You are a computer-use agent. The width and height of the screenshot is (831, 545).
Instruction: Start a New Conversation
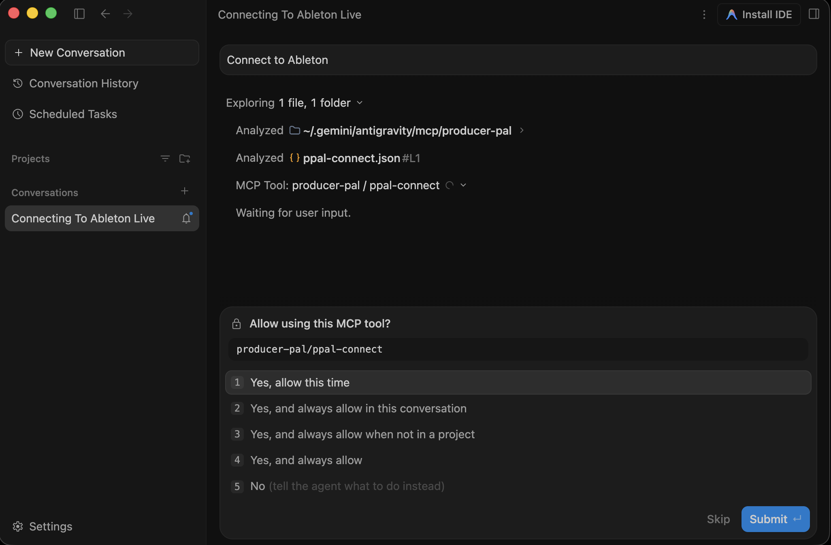[102, 53]
